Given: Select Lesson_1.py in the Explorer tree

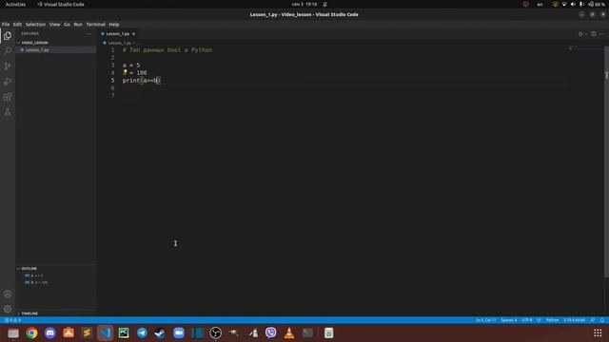Looking at the screenshot, I should click(37, 50).
